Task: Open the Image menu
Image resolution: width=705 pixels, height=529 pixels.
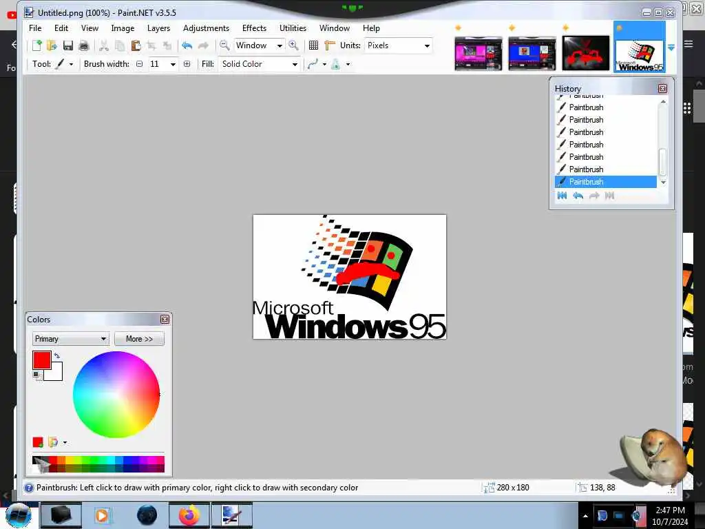Action: [123, 28]
